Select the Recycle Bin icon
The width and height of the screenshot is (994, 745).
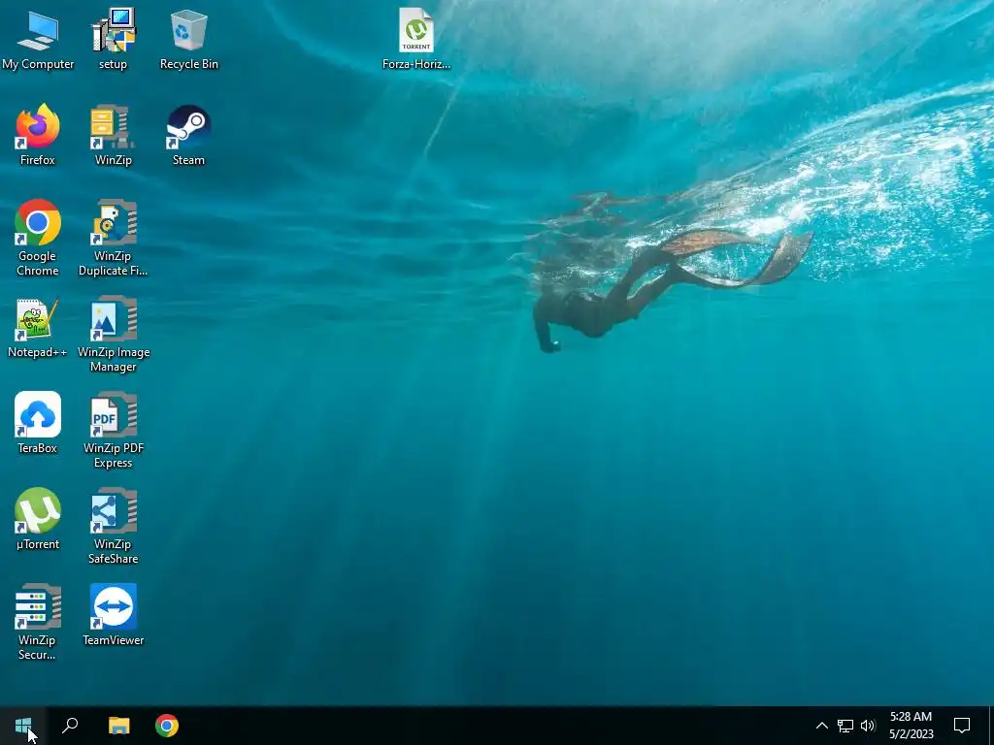189,39
